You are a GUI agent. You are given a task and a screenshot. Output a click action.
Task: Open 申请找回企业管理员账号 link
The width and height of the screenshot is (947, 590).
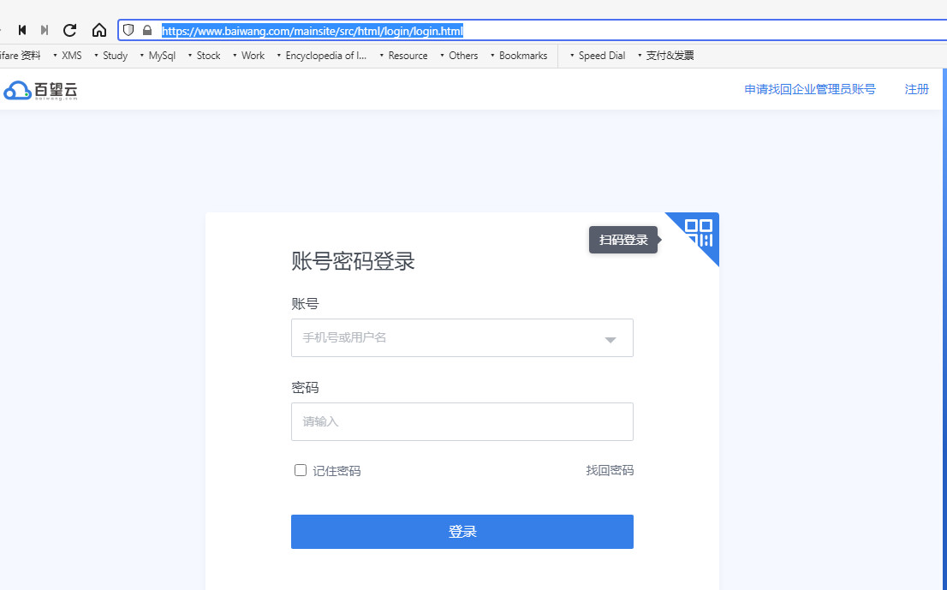[809, 89]
